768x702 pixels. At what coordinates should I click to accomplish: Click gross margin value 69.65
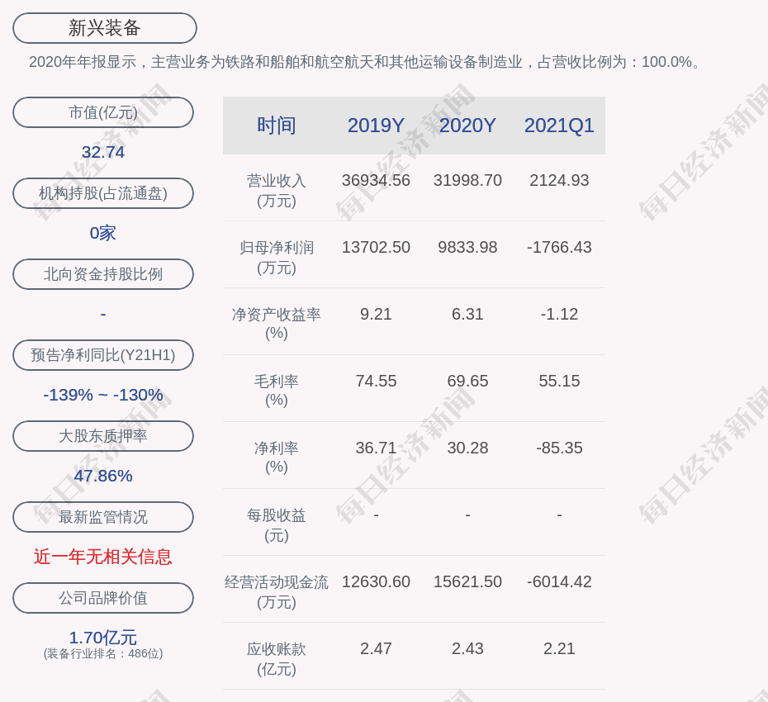point(467,381)
